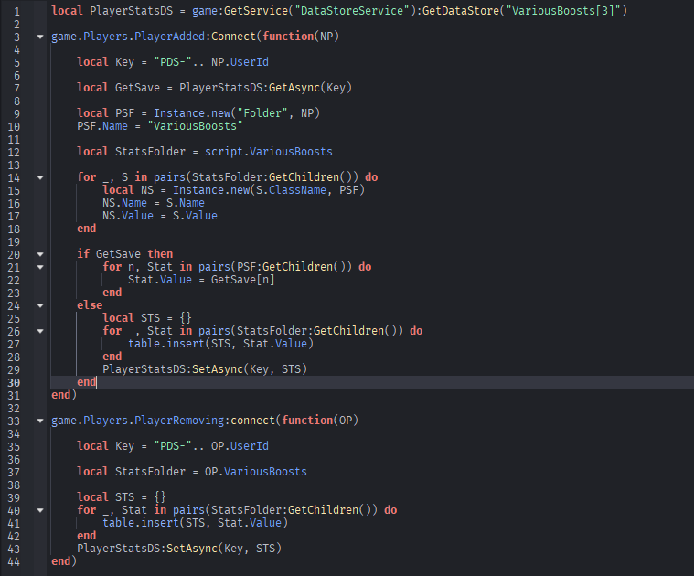This screenshot has height=576, width=694.
Task: Click OP.VariousBoosts on line 37
Action: coord(256,472)
